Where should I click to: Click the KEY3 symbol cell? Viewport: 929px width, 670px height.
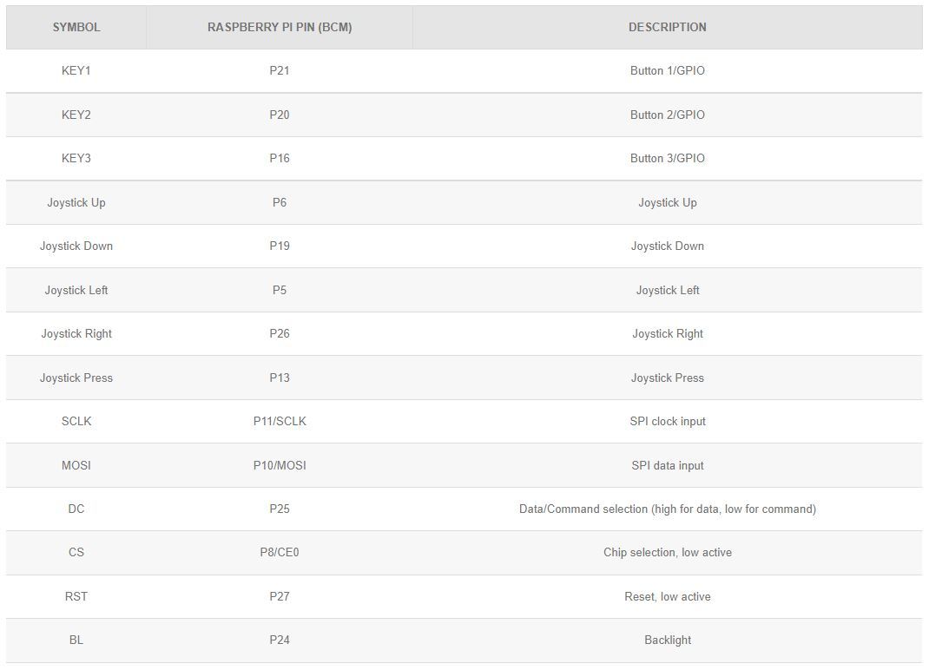tap(76, 159)
